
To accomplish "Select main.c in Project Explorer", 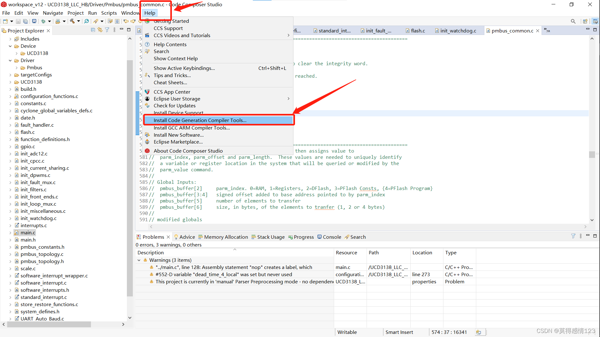I will 28,233.
